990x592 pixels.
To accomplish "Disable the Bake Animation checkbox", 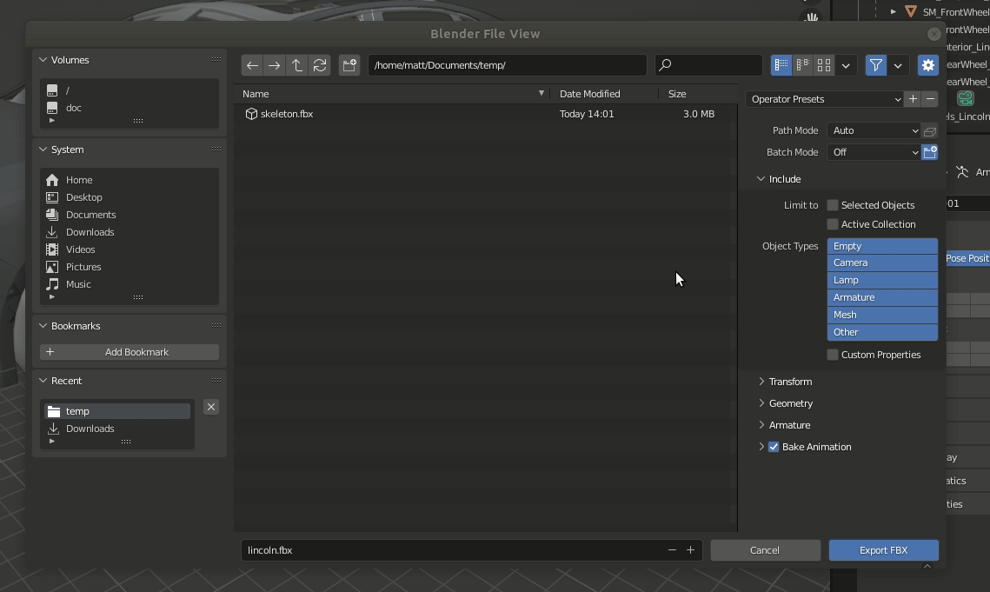I will click(774, 446).
